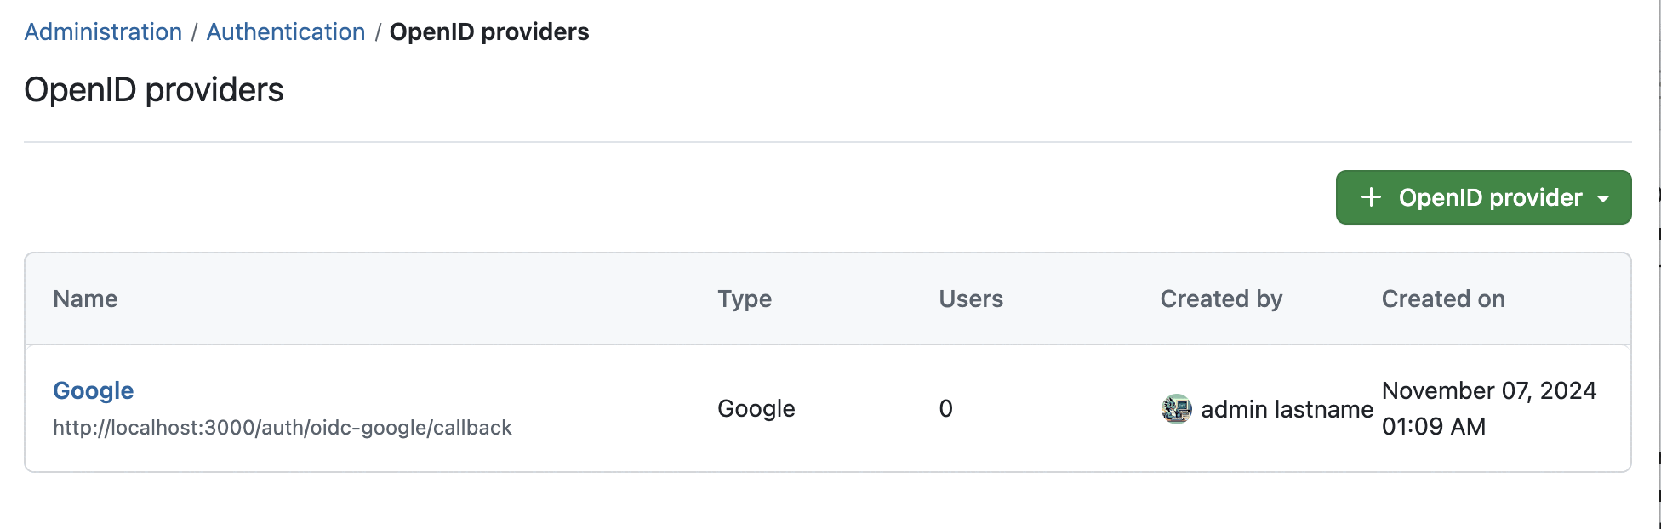The image size is (1661, 529).
Task: Open the Administration breadcrumb link
Action: tap(102, 31)
